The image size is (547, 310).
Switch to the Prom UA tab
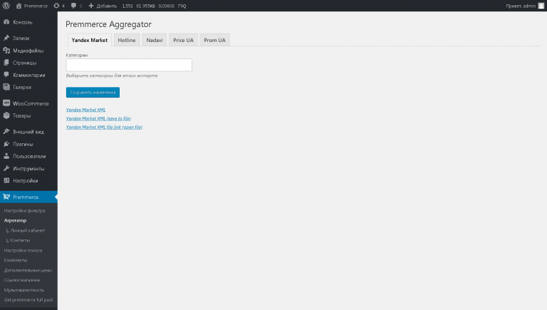coord(214,40)
